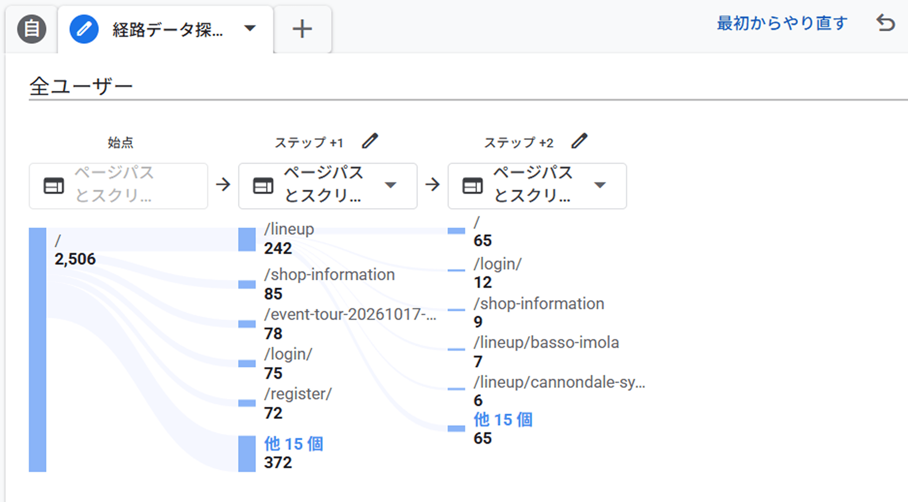The width and height of the screenshot is (908, 502).
Task: Click the 始点 node type selector
Action: click(x=118, y=186)
